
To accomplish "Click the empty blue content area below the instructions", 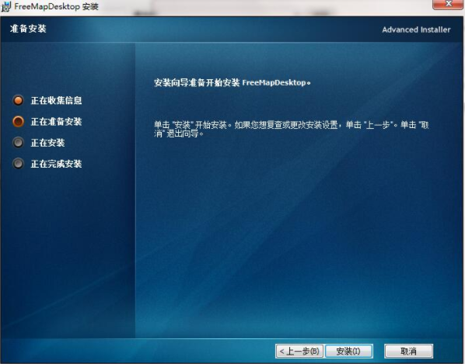I will point(296,237).
